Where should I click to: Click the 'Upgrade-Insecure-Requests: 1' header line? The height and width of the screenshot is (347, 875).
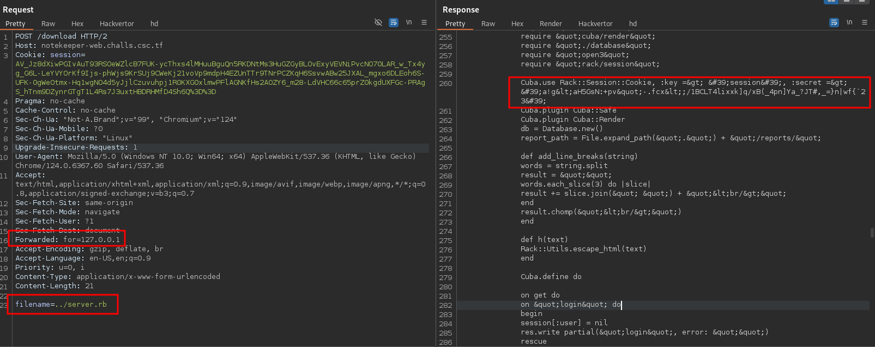pyautogui.click(x=76, y=147)
